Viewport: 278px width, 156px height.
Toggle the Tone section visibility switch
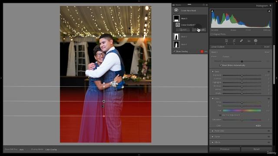[x=269, y=71]
